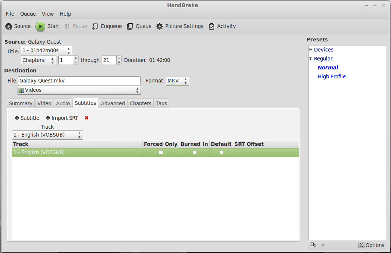Click the delete preset X icon
The image size is (391, 253).
323,245
